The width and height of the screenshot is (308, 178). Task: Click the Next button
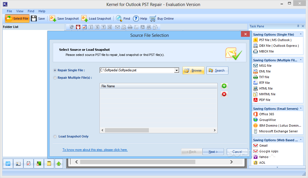[x=213, y=152]
